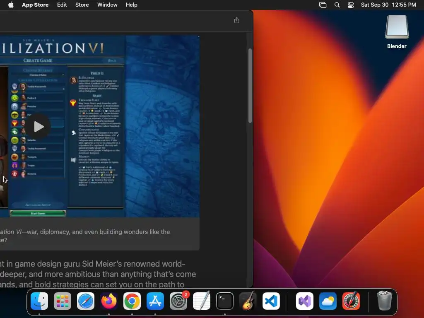This screenshot has width=424, height=318.
Task: Open Control Center in menu bar
Action: [x=351, y=5]
